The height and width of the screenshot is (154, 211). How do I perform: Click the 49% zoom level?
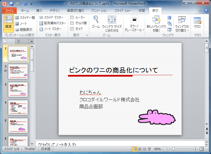tap(157, 149)
